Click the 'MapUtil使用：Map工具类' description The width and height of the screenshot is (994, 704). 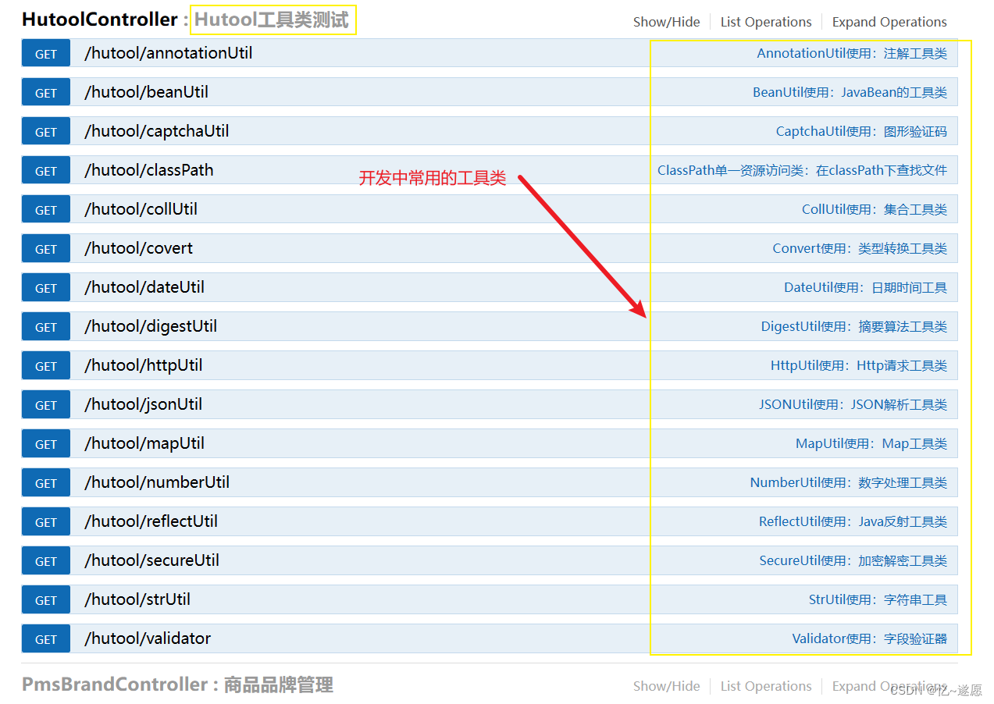coord(871,444)
